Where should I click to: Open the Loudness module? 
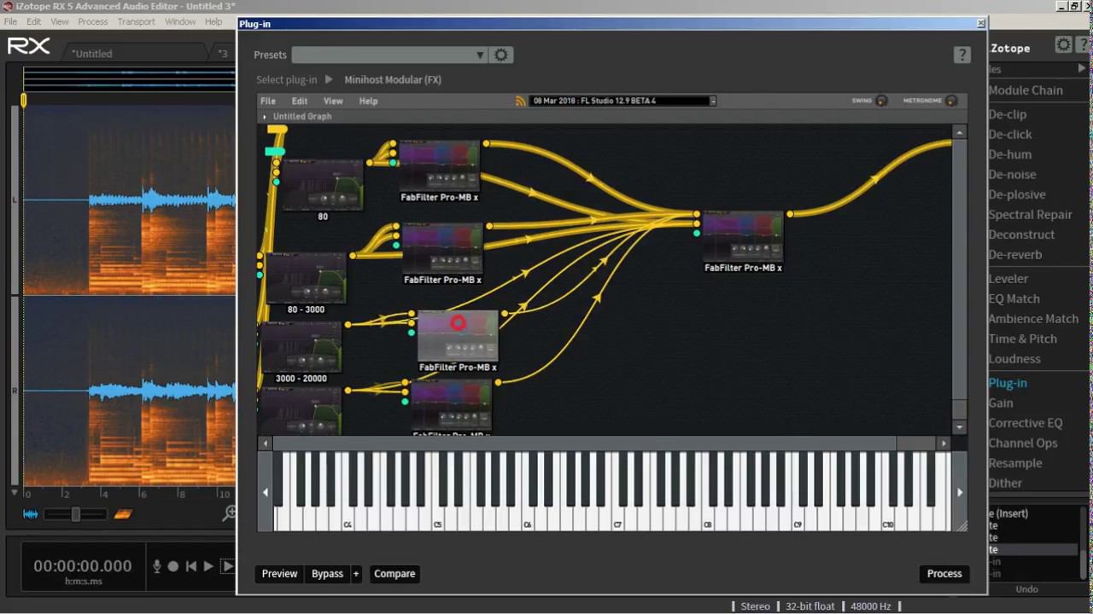(x=1014, y=359)
